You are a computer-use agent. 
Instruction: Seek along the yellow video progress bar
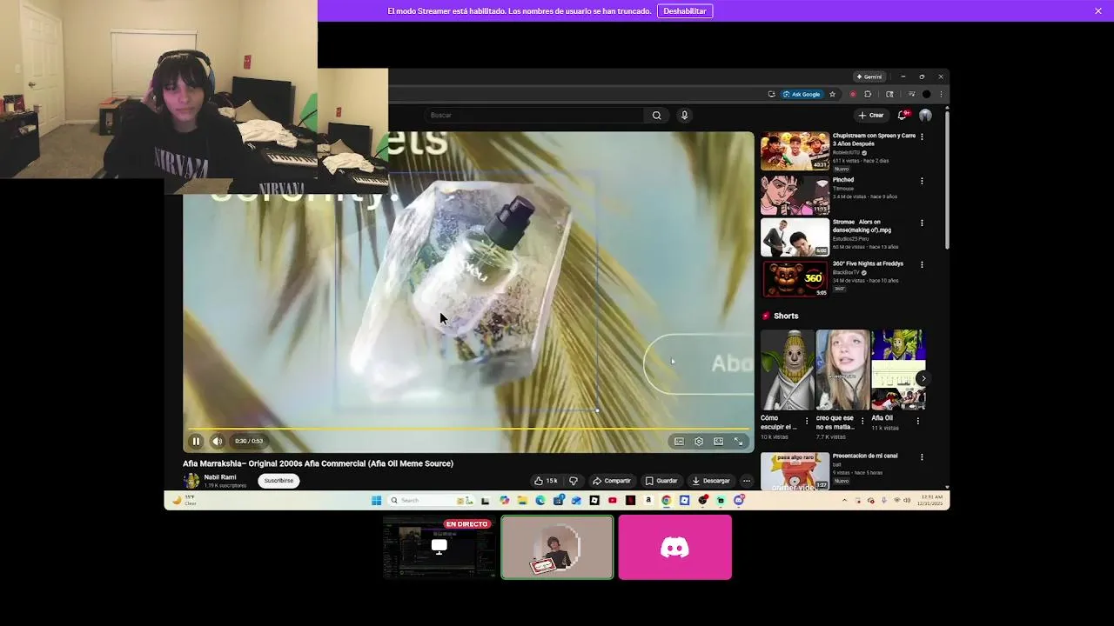pyautogui.click(x=468, y=429)
